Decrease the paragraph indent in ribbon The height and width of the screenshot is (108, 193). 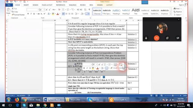tap(78, 10)
